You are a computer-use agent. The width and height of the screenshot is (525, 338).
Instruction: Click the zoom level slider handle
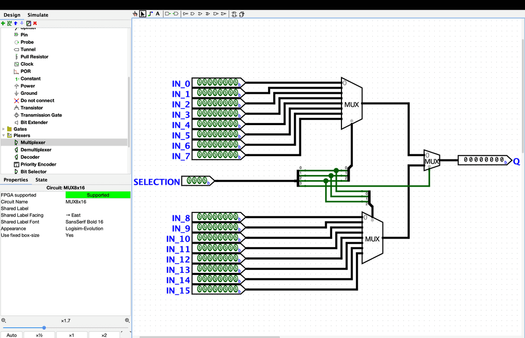coord(44,328)
